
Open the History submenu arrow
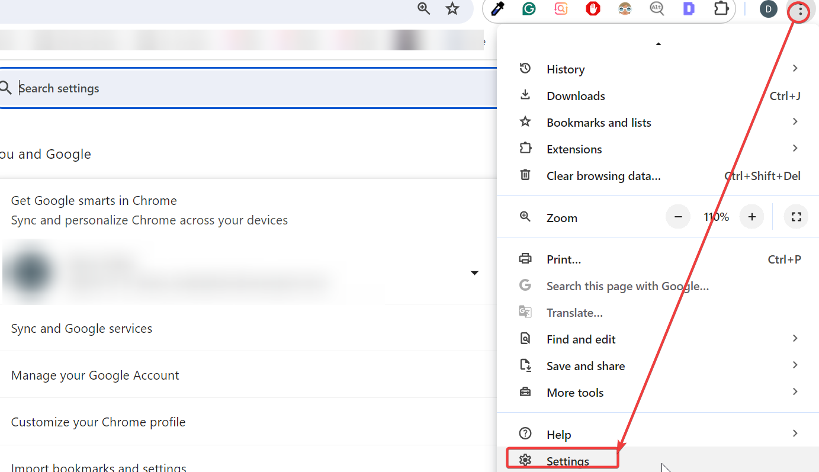pos(795,68)
